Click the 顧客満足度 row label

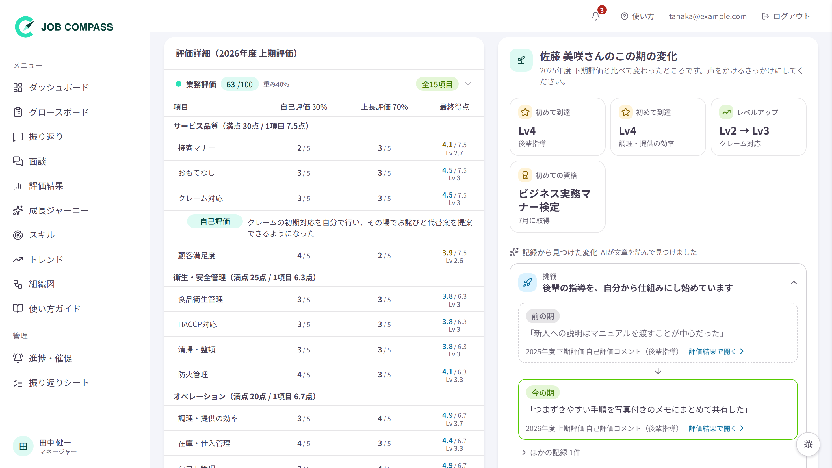(x=196, y=255)
